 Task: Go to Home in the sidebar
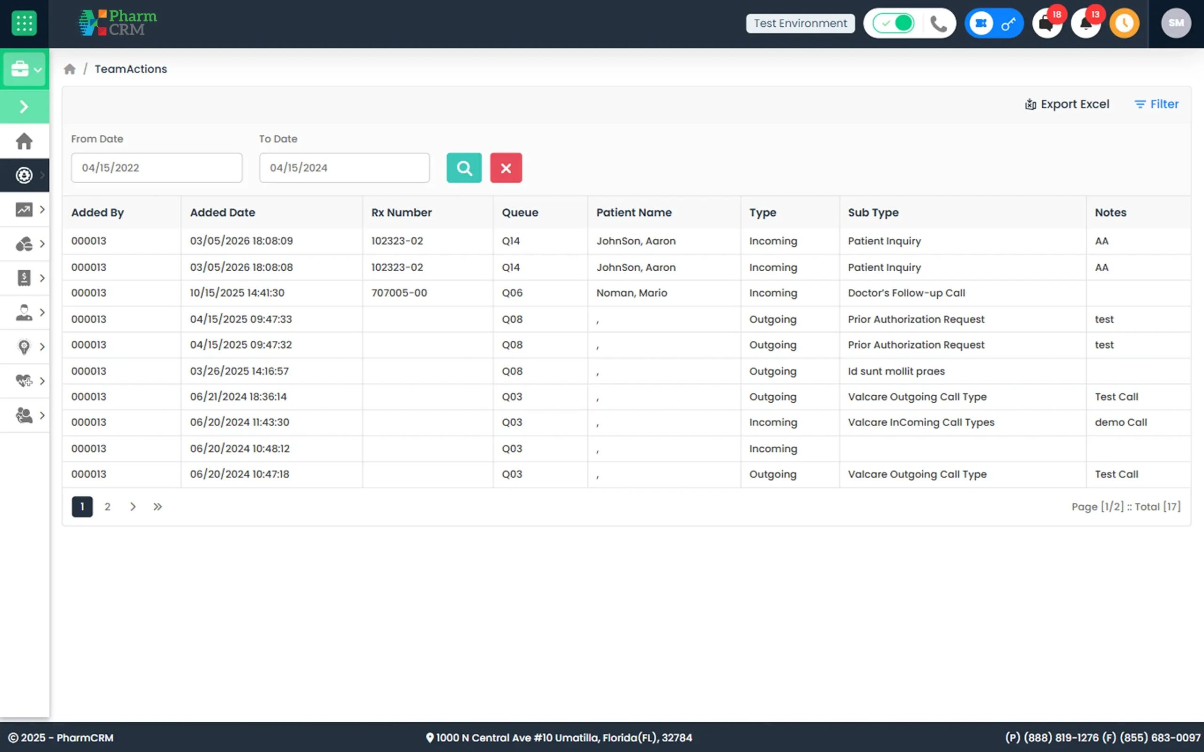pos(24,141)
